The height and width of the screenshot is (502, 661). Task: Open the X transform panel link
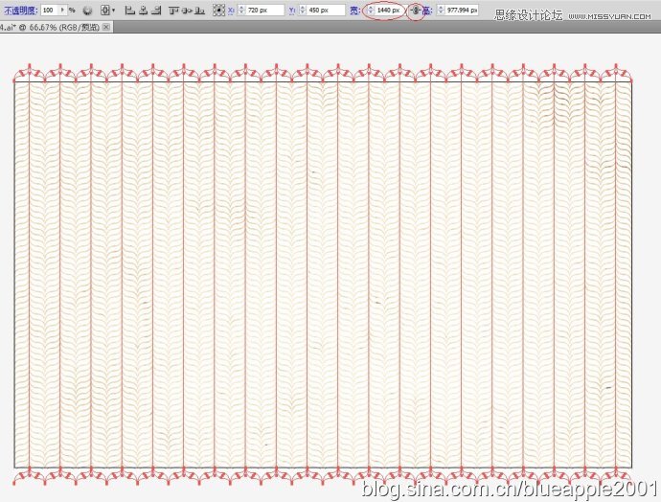(x=231, y=11)
